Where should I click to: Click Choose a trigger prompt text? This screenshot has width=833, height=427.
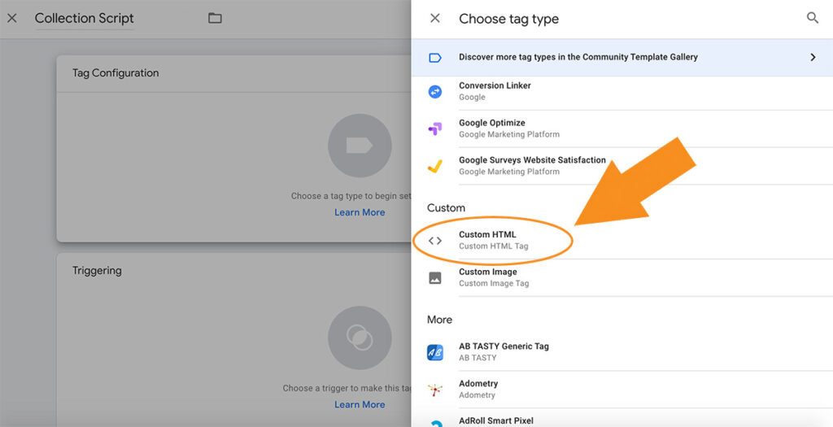347,388
